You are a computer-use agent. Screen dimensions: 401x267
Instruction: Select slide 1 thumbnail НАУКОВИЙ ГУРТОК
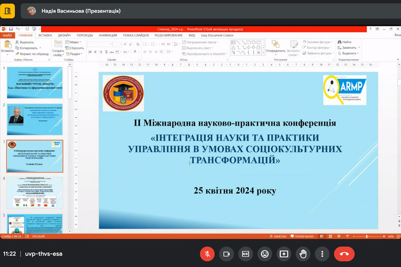[35, 82]
